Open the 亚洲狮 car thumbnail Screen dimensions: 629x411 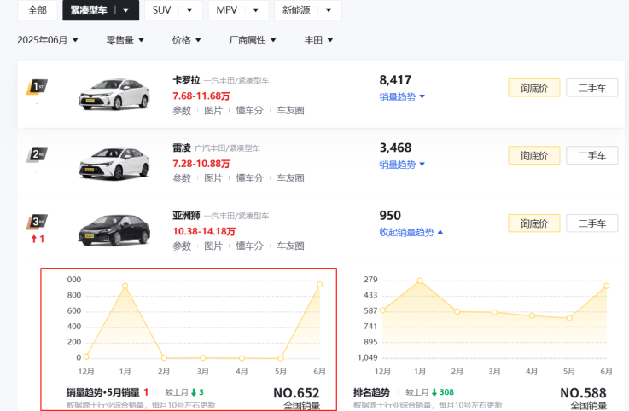tap(114, 229)
